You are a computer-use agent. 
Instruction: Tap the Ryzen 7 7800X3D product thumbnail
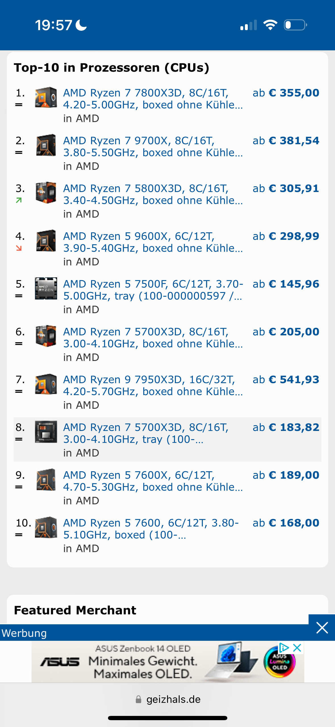pos(46,97)
